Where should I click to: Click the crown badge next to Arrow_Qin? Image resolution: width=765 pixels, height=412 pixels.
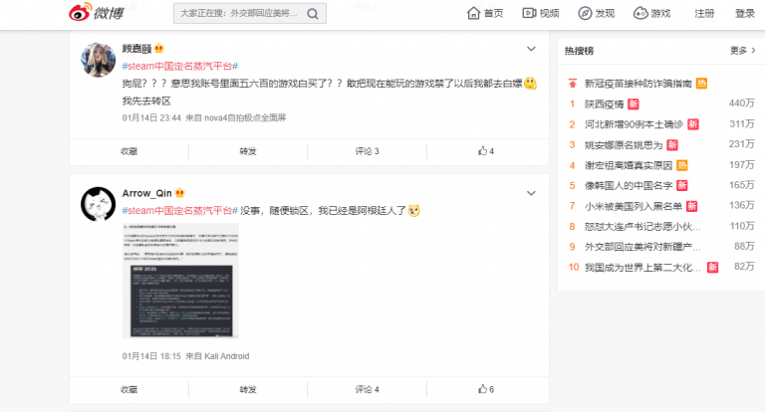point(179,193)
